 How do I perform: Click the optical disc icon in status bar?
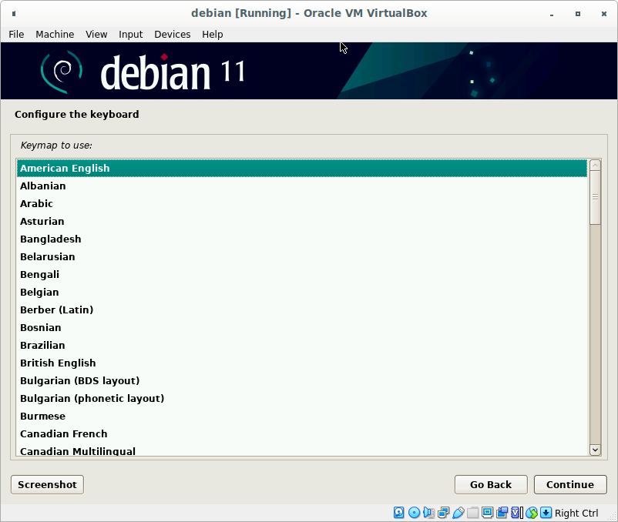pos(414,513)
